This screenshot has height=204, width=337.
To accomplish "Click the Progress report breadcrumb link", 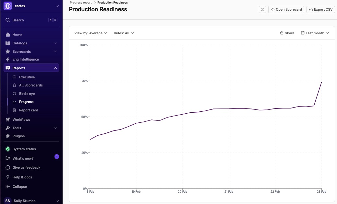I will pyautogui.click(x=80, y=3).
